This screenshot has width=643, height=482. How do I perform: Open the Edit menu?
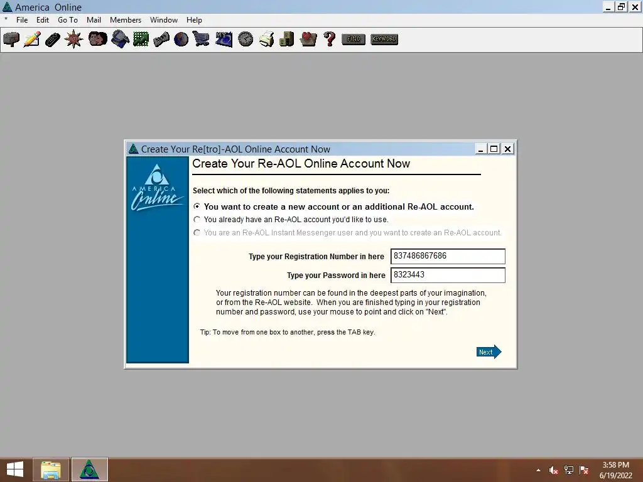tap(43, 20)
